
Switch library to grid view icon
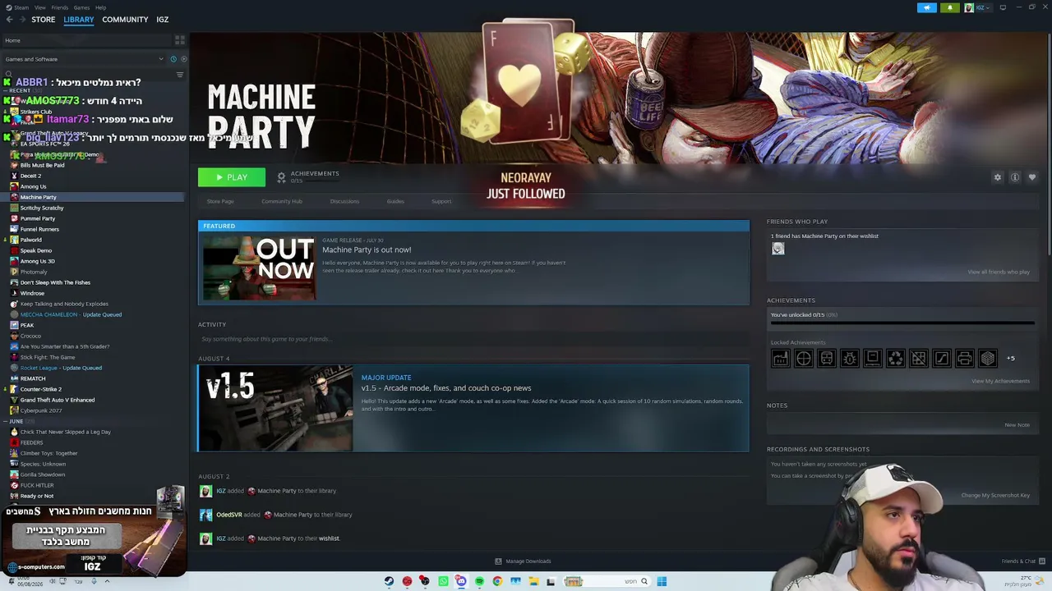tap(179, 40)
